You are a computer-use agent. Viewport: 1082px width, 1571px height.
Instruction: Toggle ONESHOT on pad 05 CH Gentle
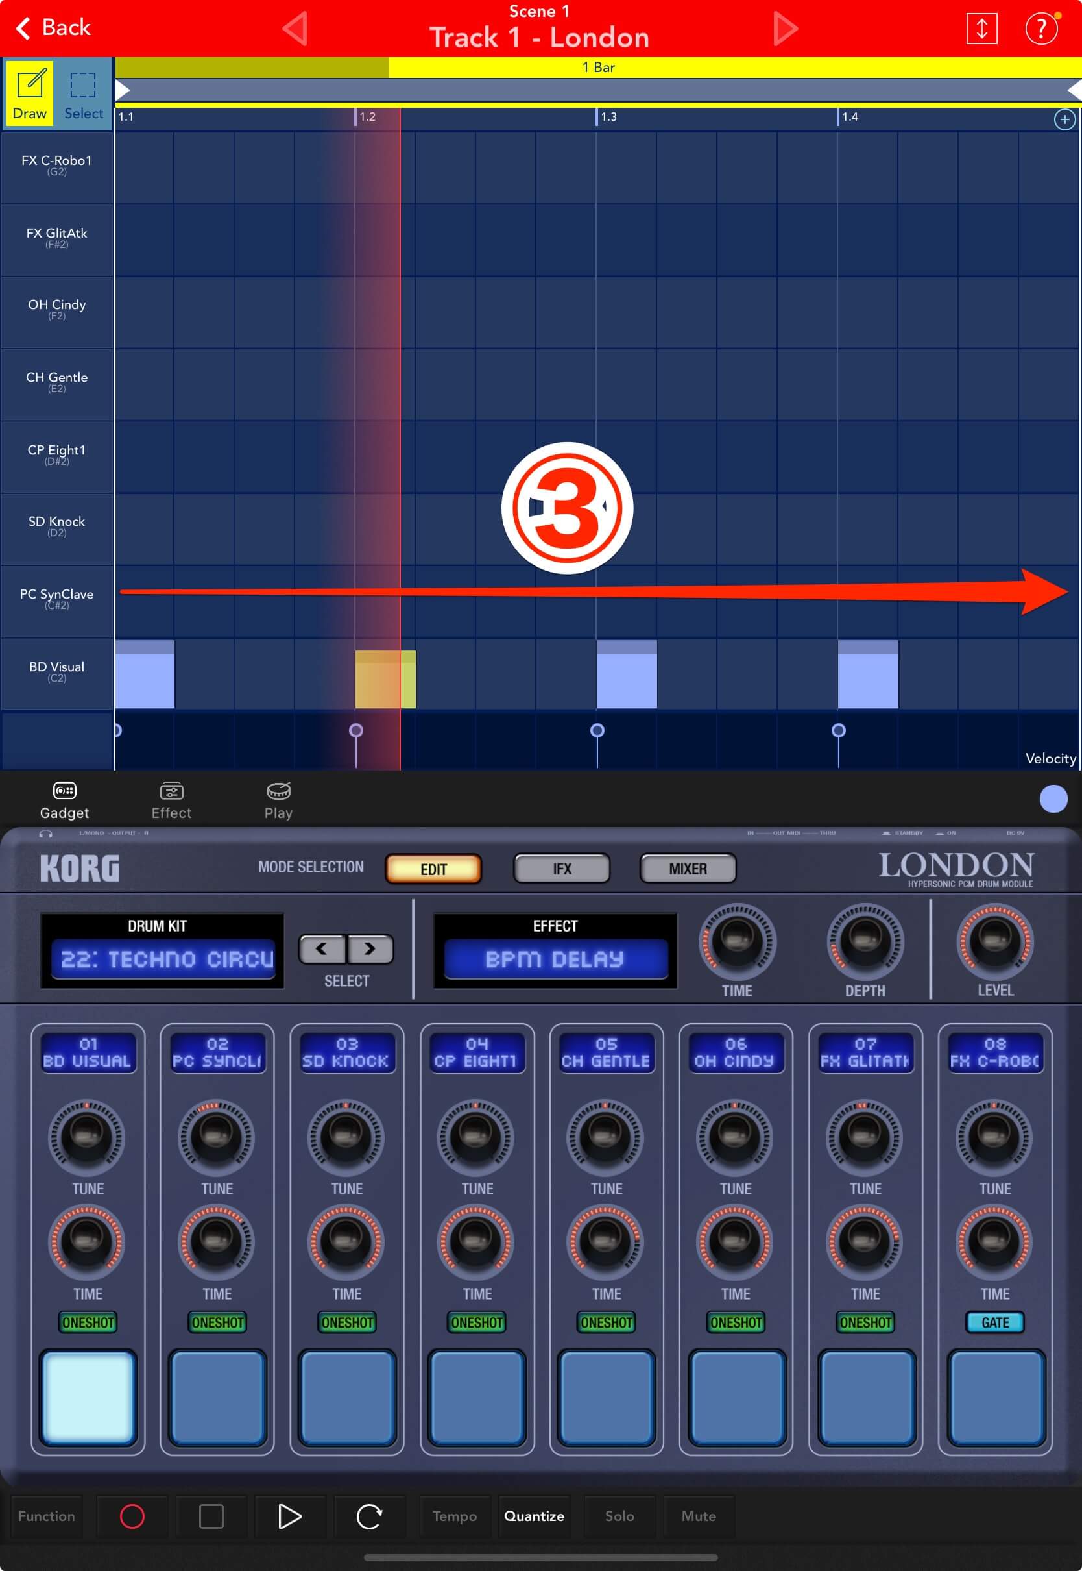pos(606,1322)
